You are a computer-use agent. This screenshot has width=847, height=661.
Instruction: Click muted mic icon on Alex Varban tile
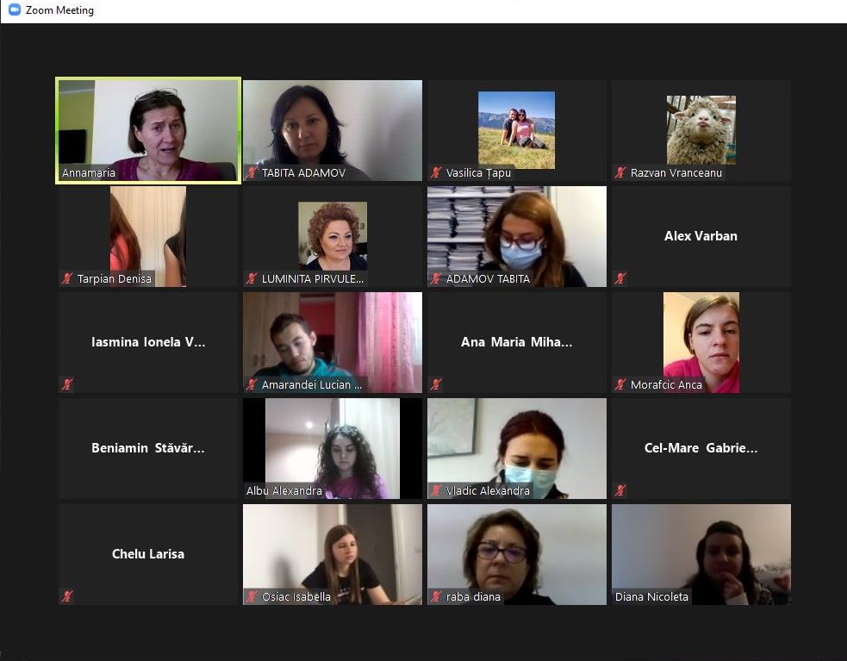point(620,279)
